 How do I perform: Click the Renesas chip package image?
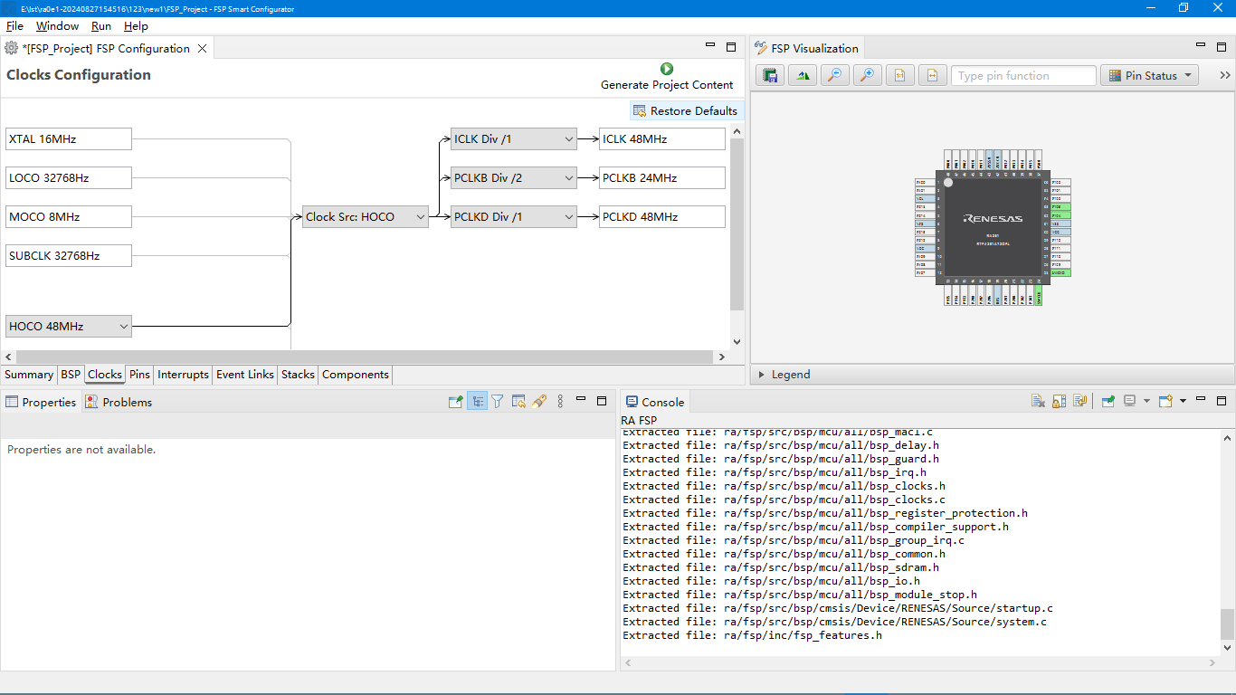point(993,226)
